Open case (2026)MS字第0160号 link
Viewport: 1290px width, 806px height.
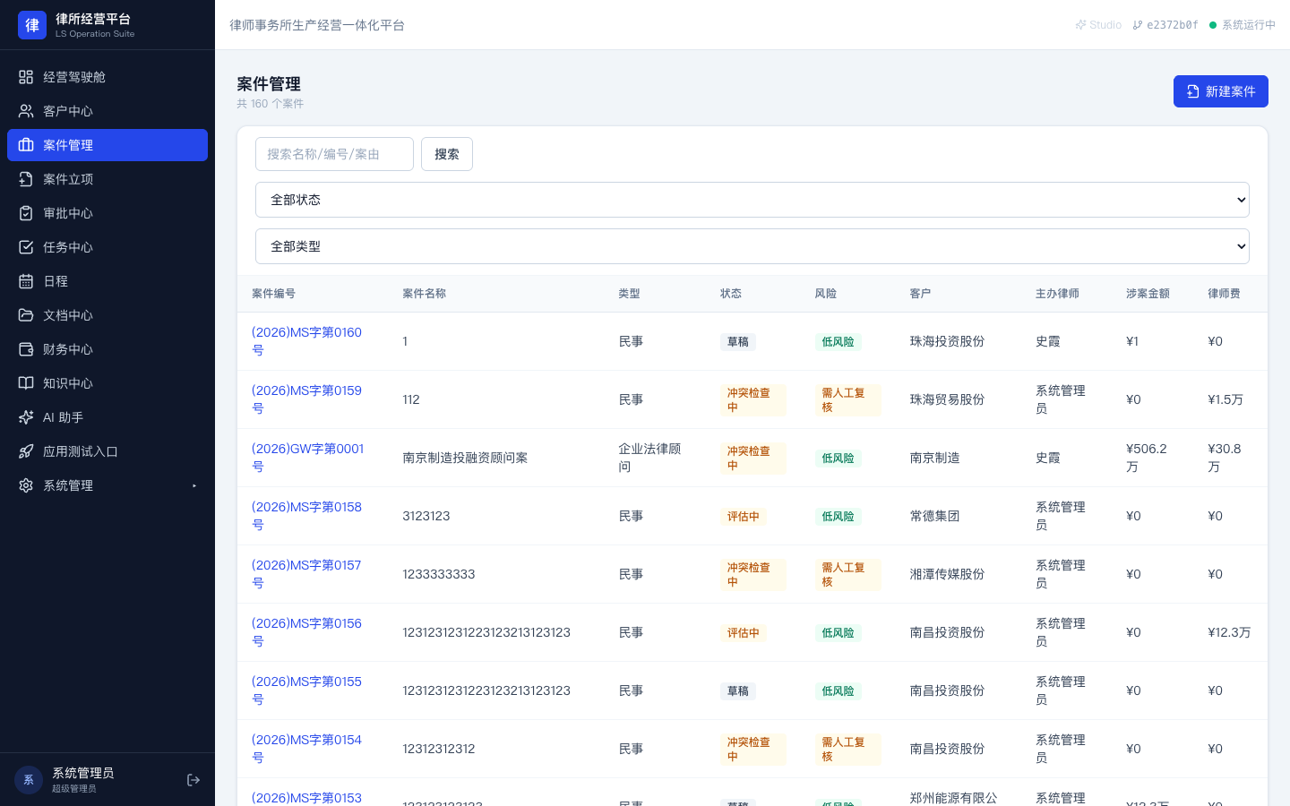(306, 341)
